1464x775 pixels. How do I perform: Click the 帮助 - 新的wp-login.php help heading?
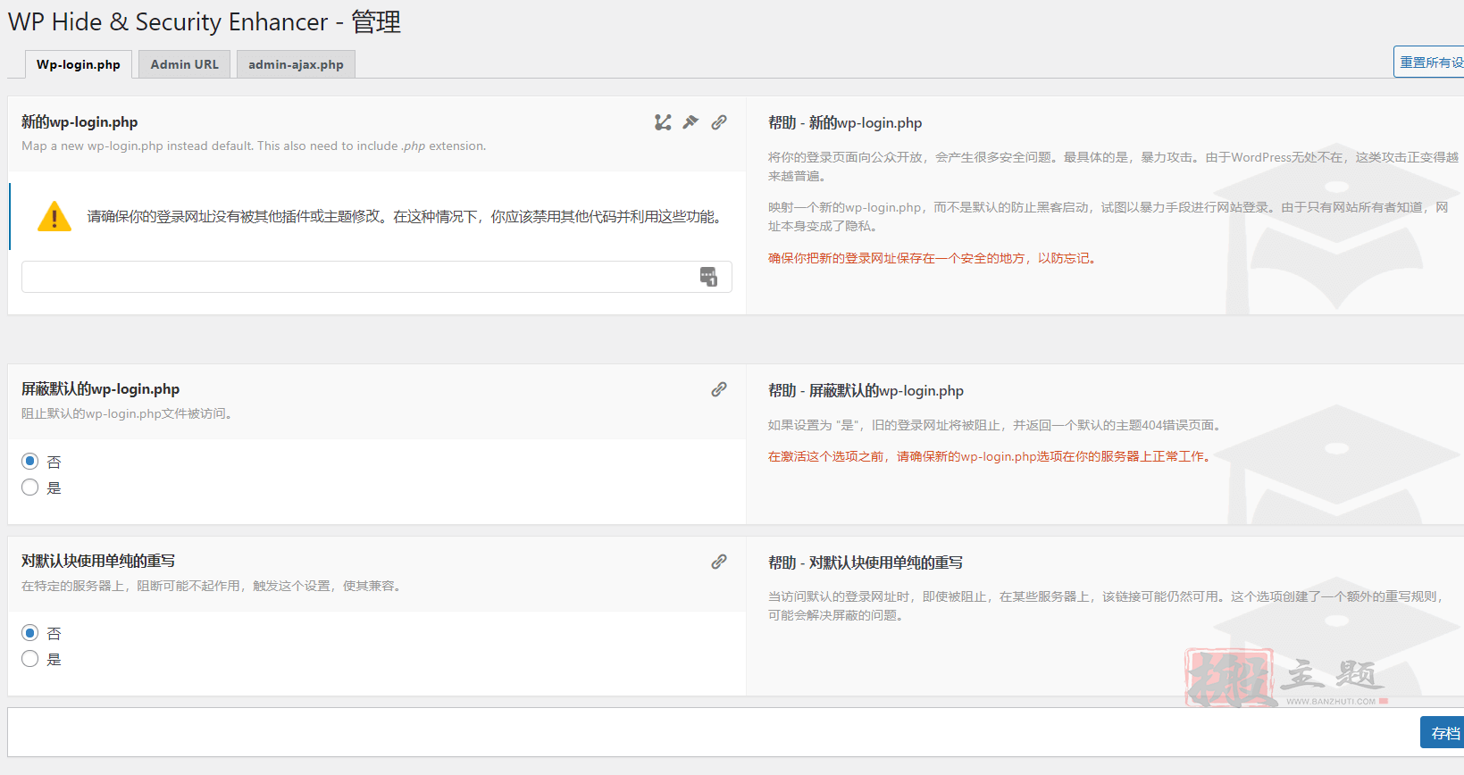click(x=845, y=123)
